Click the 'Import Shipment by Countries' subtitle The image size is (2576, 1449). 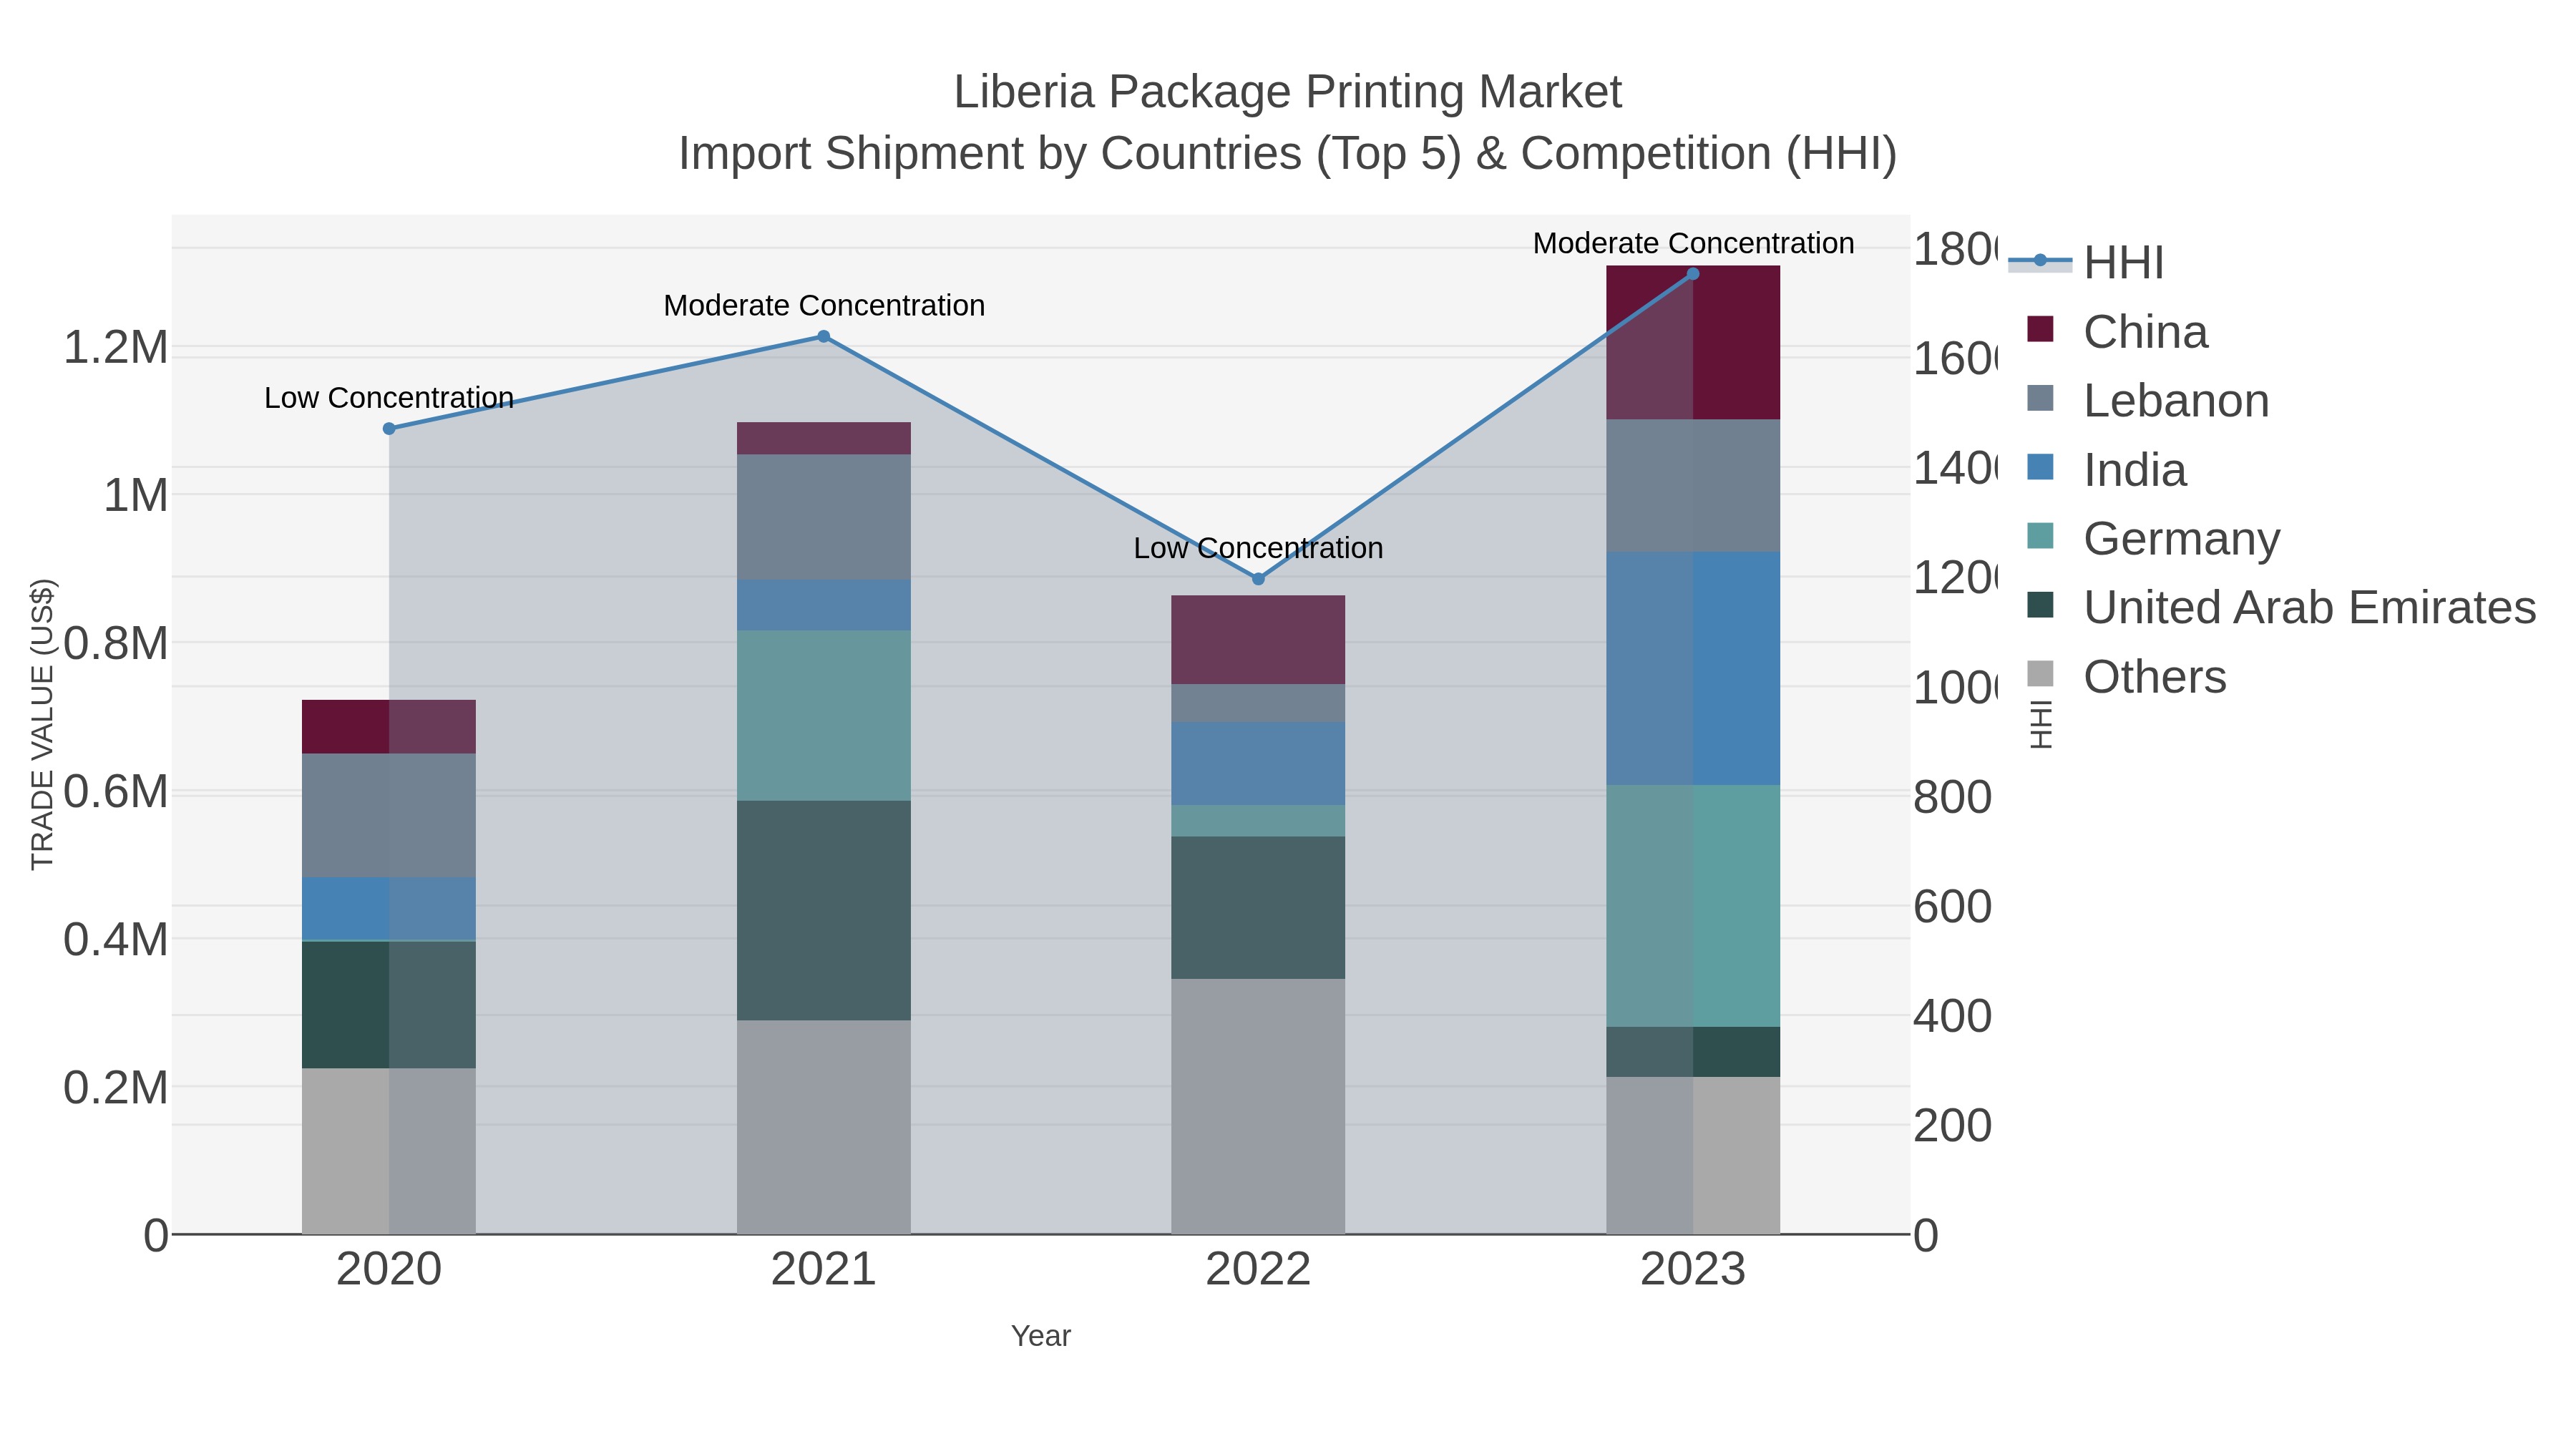coord(1288,154)
